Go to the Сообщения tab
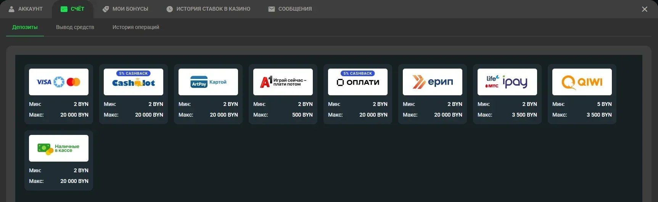 tap(290, 9)
